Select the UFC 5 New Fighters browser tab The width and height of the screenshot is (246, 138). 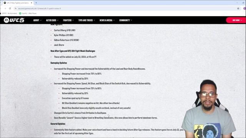point(18,3)
